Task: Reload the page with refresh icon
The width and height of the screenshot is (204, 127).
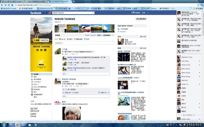Action: click(x=9, y=5)
